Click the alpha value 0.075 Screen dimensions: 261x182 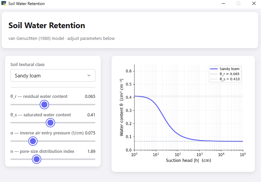[x=90, y=133]
